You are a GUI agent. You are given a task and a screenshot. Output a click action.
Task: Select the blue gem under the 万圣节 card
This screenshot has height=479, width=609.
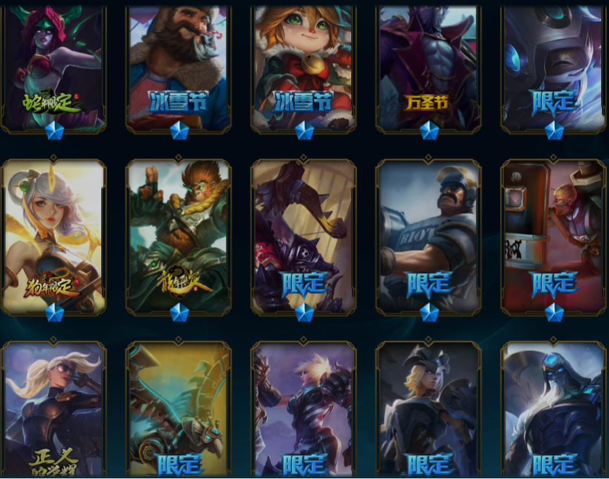coord(429,131)
